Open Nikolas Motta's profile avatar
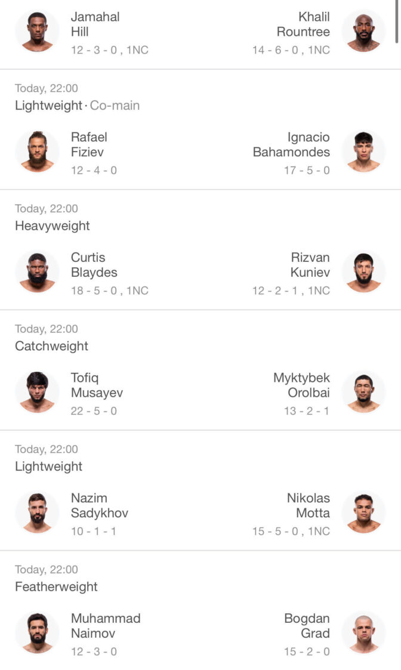 click(x=364, y=512)
